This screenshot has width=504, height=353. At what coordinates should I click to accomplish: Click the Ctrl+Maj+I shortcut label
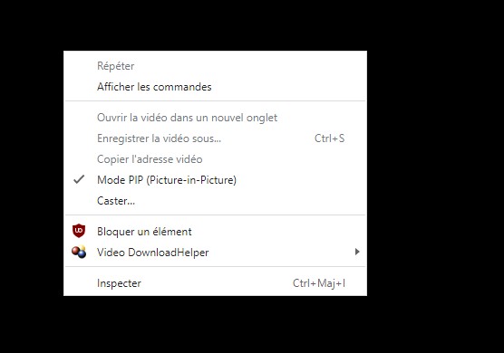pos(319,283)
